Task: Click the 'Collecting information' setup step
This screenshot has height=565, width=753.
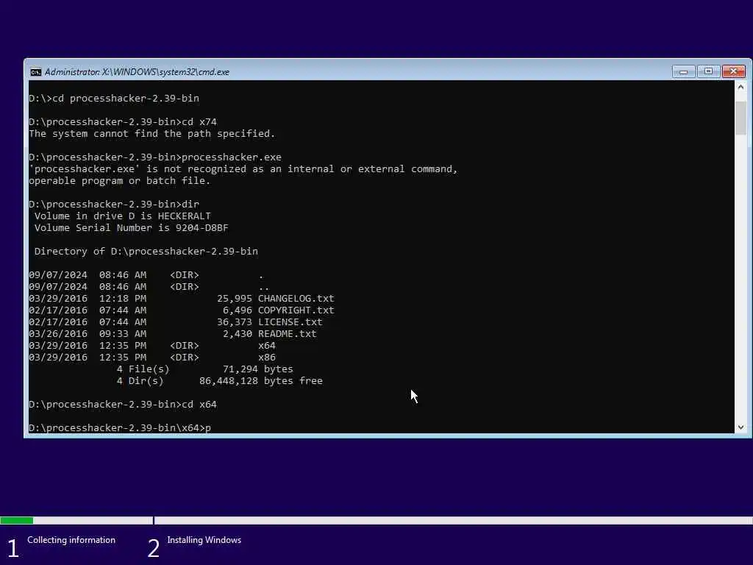Action: pos(71,540)
